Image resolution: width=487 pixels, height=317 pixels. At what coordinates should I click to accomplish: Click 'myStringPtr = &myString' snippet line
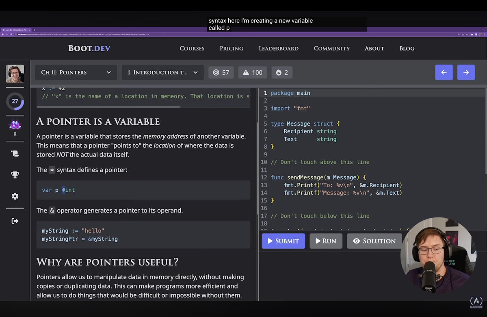tap(80, 239)
